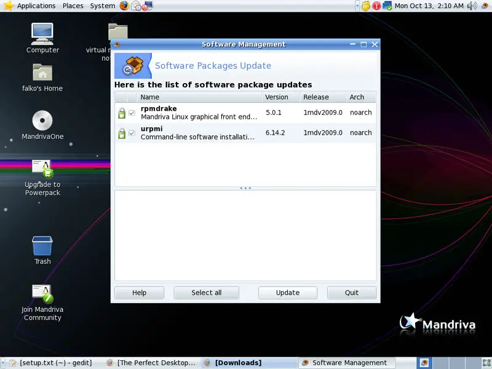Image resolution: width=492 pixels, height=369 pixels.
Task: Click the Software Management window menu icon in title bar
Action: click(x=117, y=44)
